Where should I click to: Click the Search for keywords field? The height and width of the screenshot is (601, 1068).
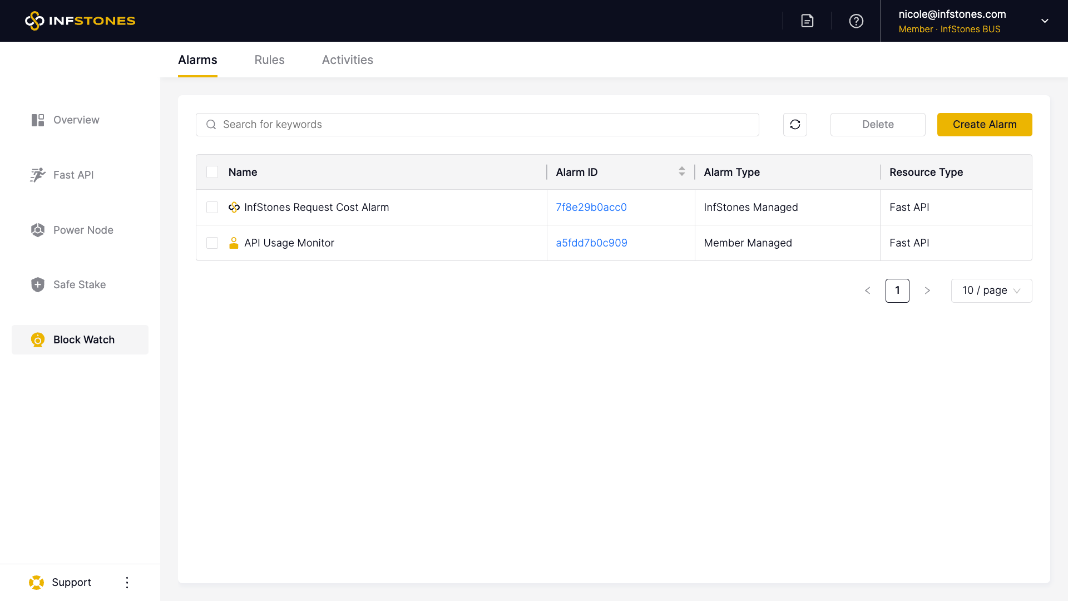pyautogui.click(x=484, y=125)
